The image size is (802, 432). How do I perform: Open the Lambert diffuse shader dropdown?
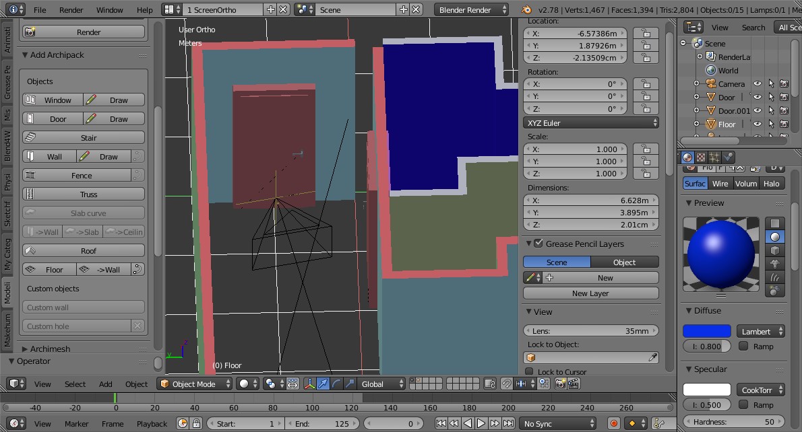coord(761,332)
